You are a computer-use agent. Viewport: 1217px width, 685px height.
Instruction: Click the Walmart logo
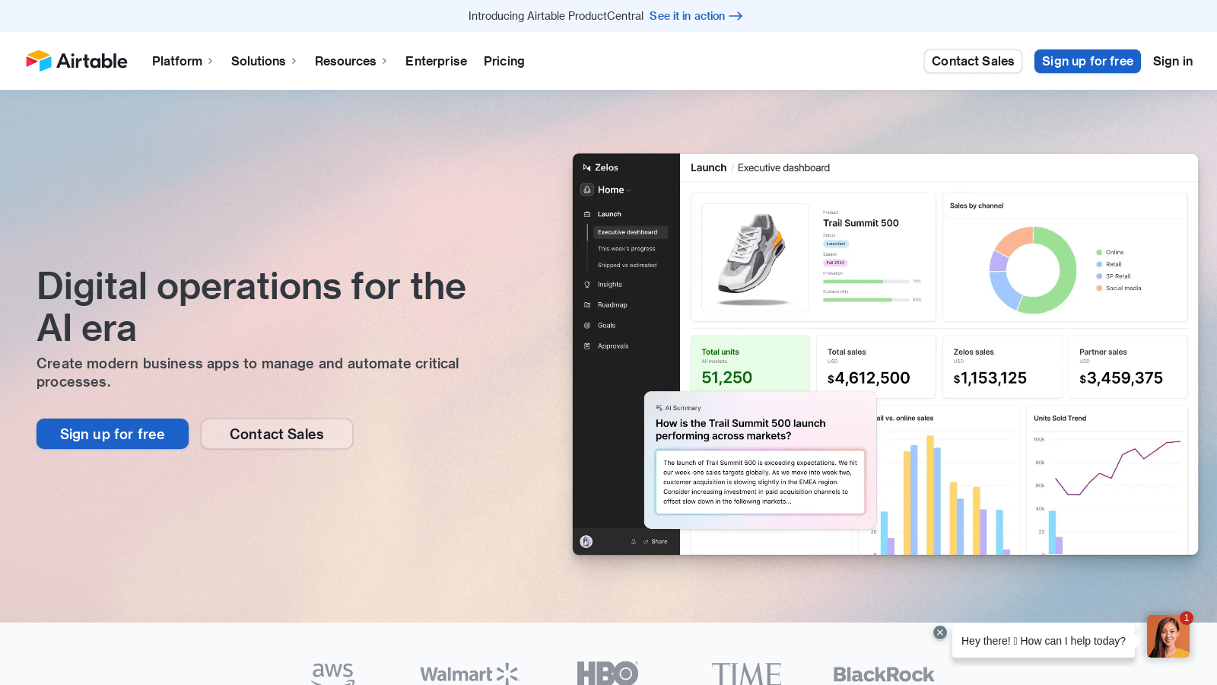tap(470, 674)
